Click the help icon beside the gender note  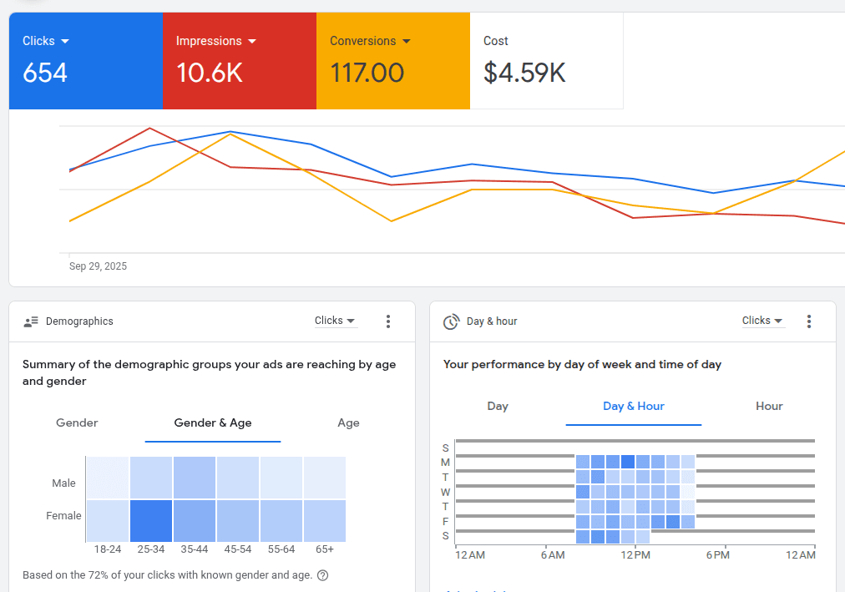tap(323, 575)
